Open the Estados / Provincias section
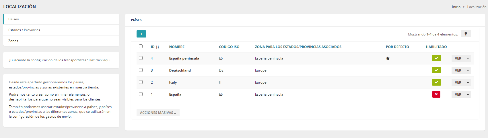 [24, 30]
